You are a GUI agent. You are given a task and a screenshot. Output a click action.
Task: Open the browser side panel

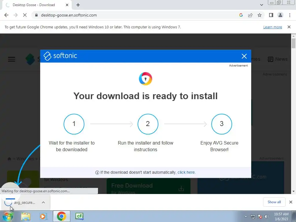click(271, 15)
